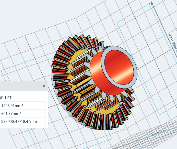Viewport: 177px width, 149px height.
Task: Close the model info panel
Action: click(x=44, y=86)
